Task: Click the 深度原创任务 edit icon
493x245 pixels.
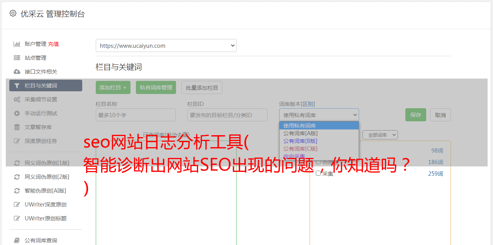Action: 17,141
